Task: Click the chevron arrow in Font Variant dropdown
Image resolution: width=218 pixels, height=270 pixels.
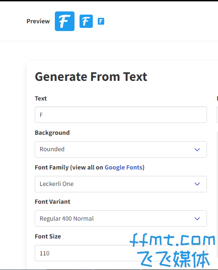Action: (197, 218)
